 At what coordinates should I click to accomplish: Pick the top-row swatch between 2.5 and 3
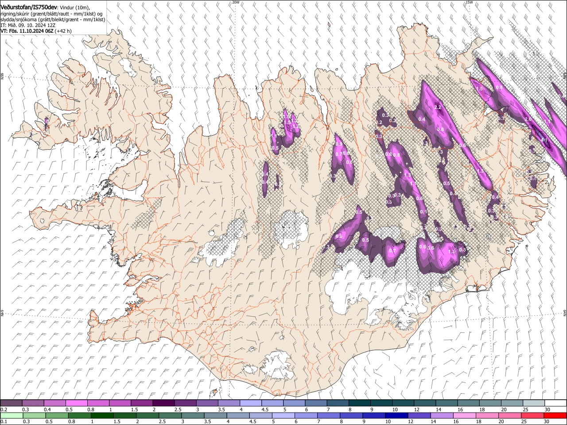pos(185,403)
